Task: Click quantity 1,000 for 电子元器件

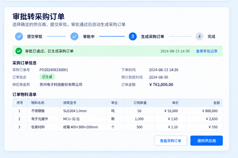Action: [x=139, y=119]
